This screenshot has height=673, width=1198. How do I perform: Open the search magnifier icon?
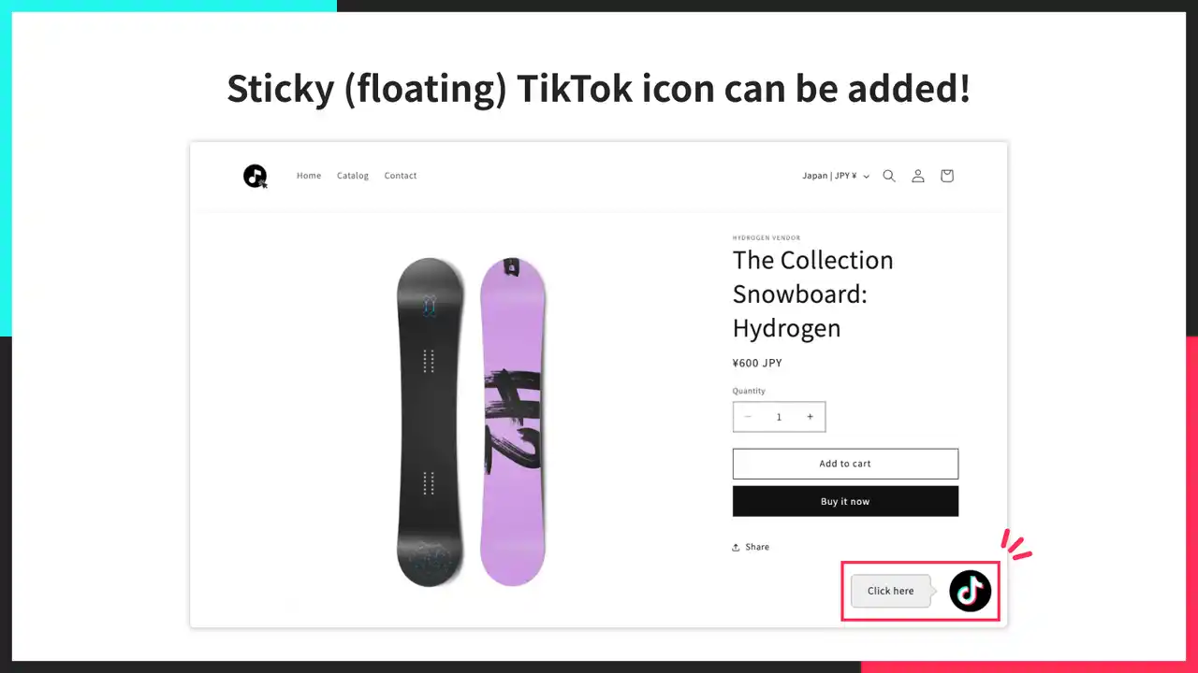coord(889,176)
